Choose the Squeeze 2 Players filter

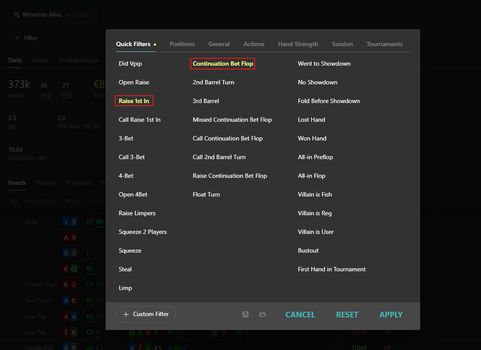[143, 232]
